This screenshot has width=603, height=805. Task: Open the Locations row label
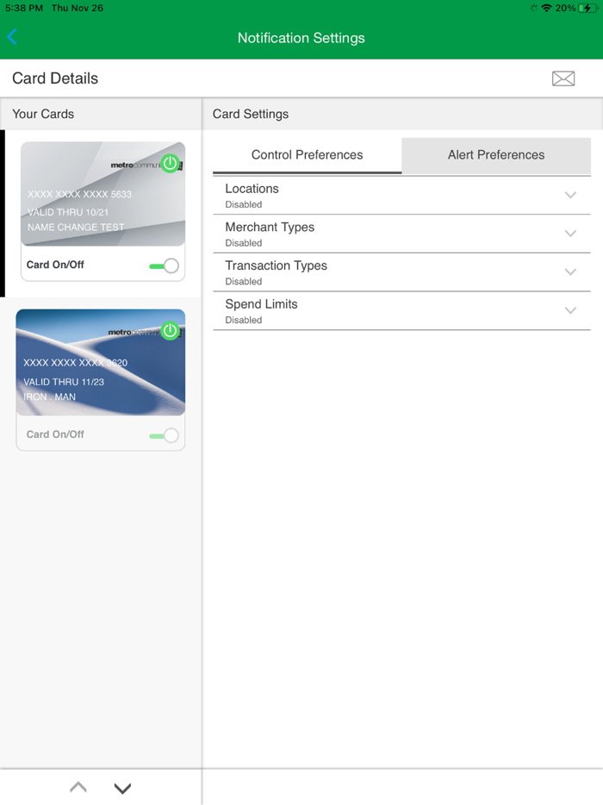(252, 189)
